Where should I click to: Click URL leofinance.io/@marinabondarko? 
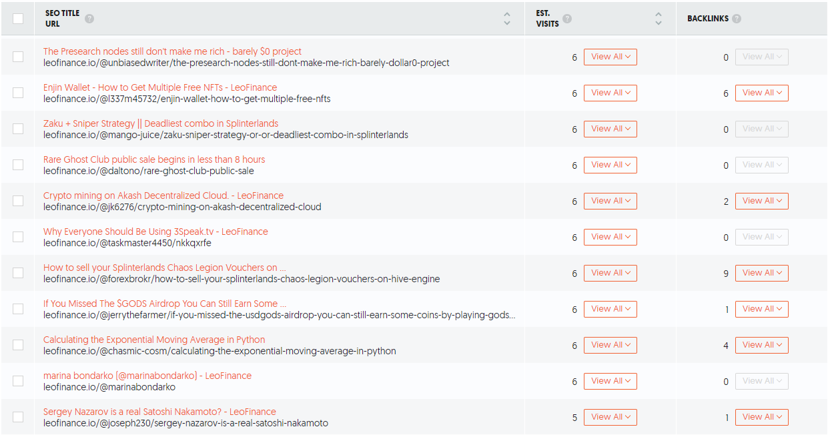(109, 387)
